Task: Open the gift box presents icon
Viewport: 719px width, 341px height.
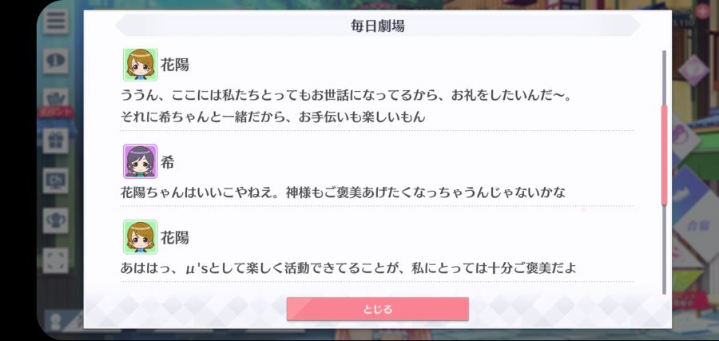Action: 55,141
